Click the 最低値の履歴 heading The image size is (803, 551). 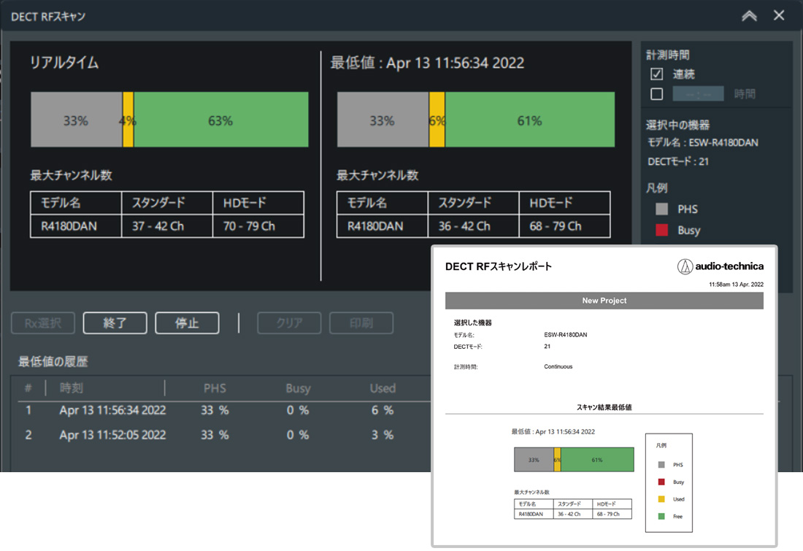pyautogui.click(x=53, y=361)
